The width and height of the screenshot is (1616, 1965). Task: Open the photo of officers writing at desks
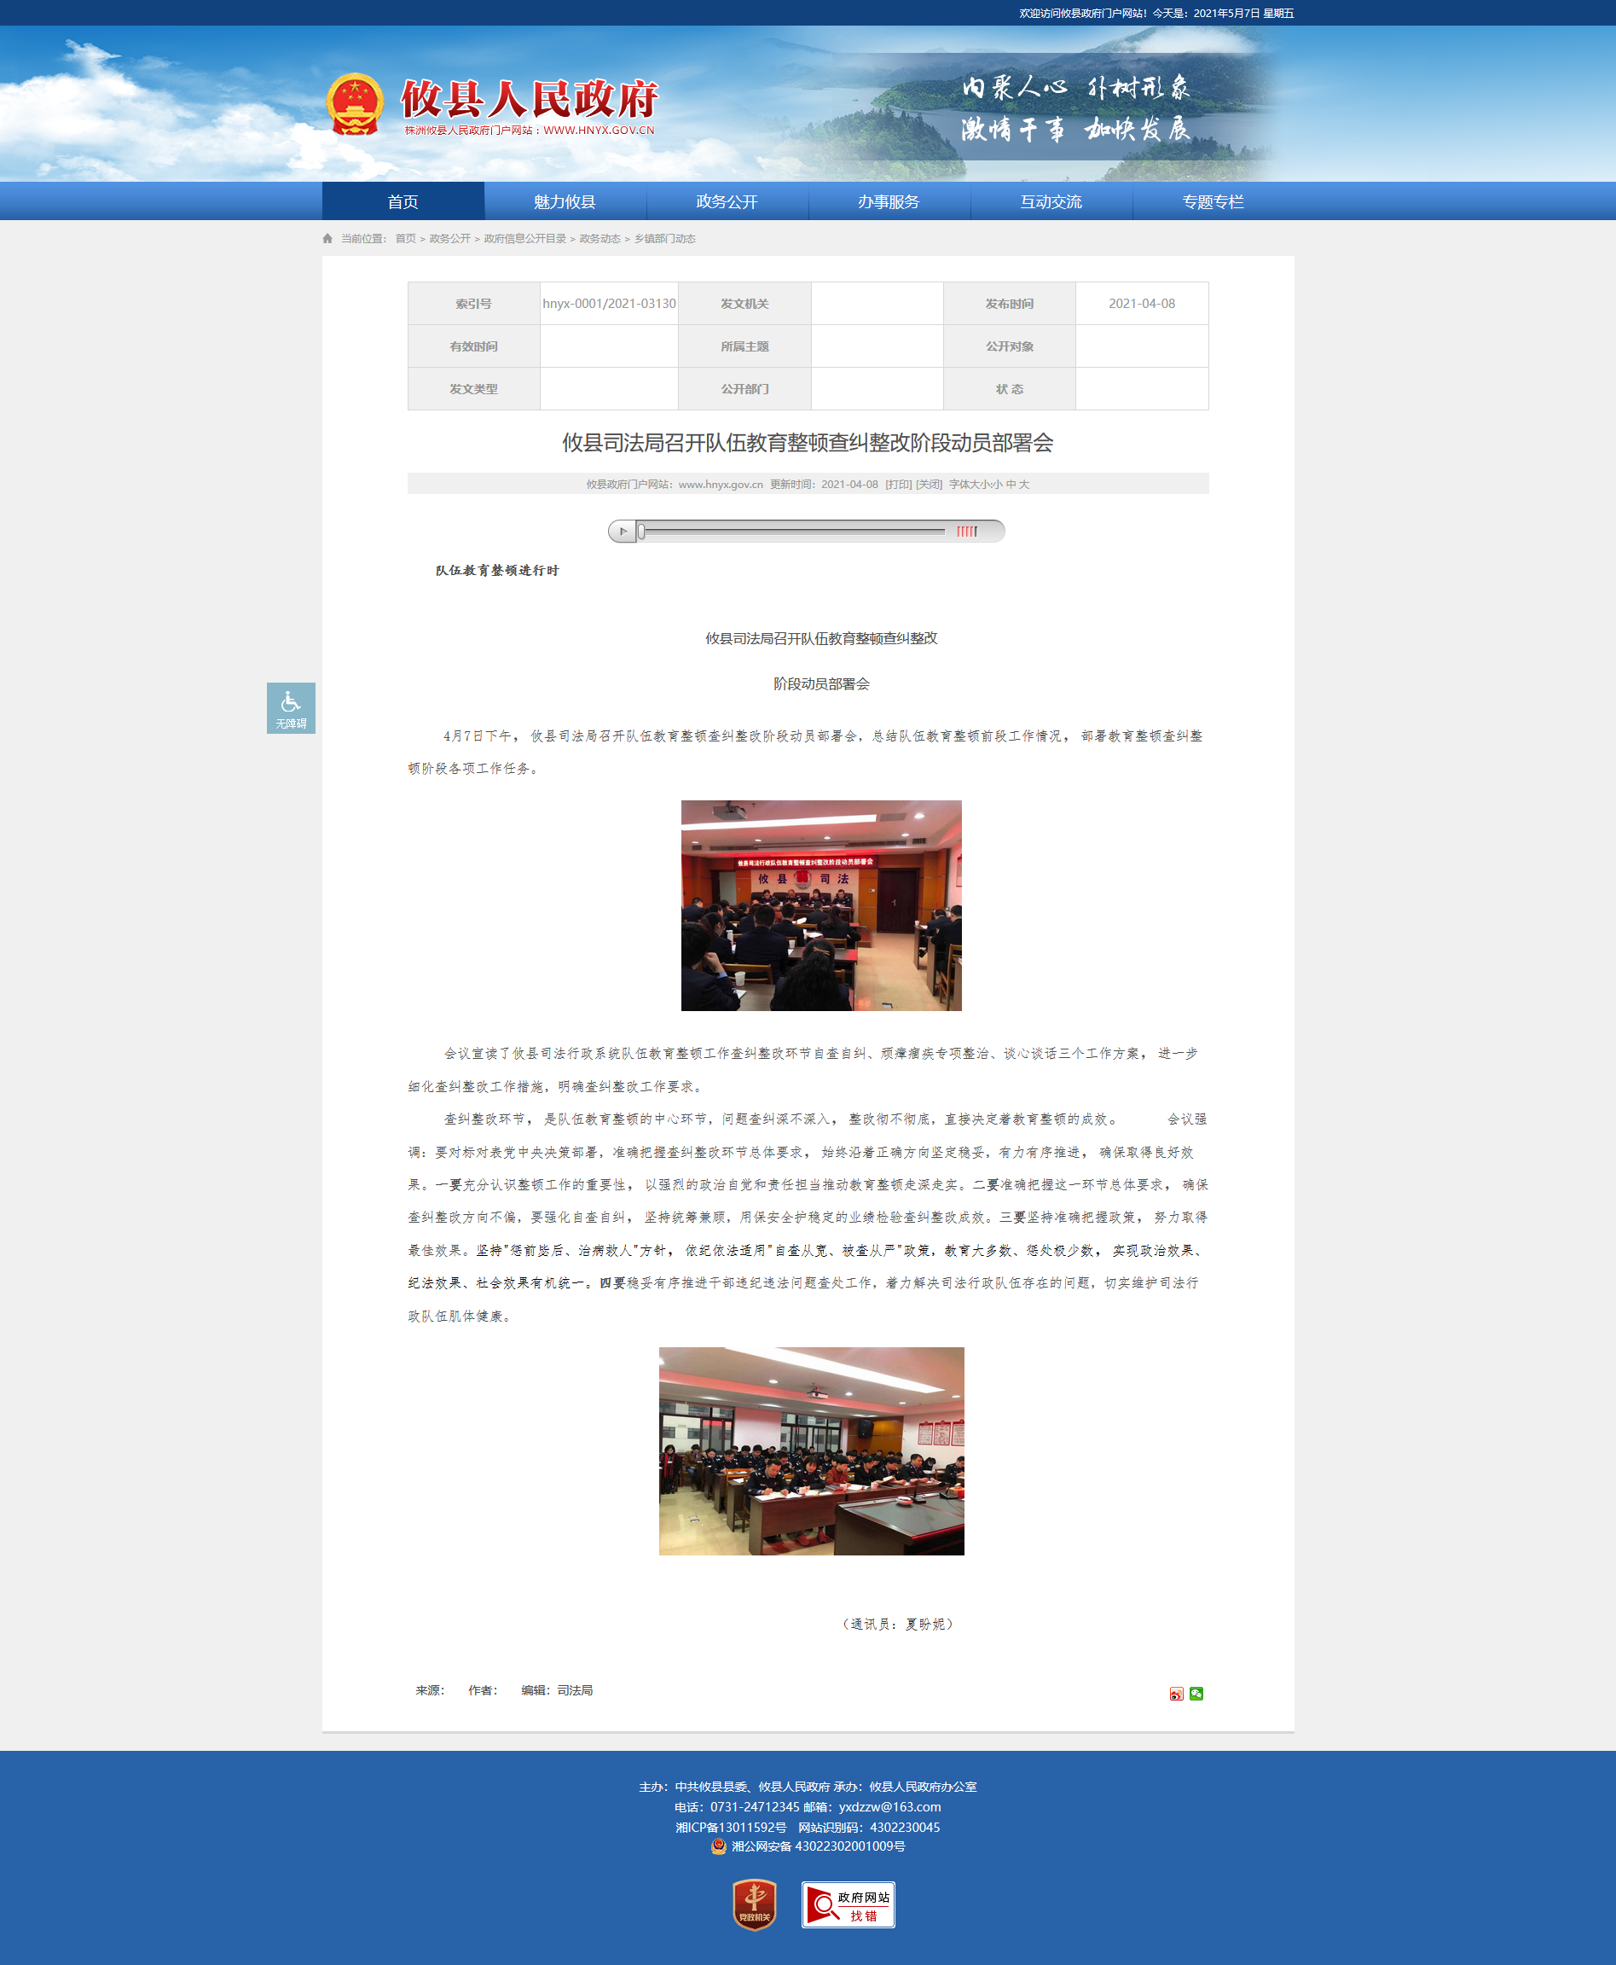[812, 1451]
